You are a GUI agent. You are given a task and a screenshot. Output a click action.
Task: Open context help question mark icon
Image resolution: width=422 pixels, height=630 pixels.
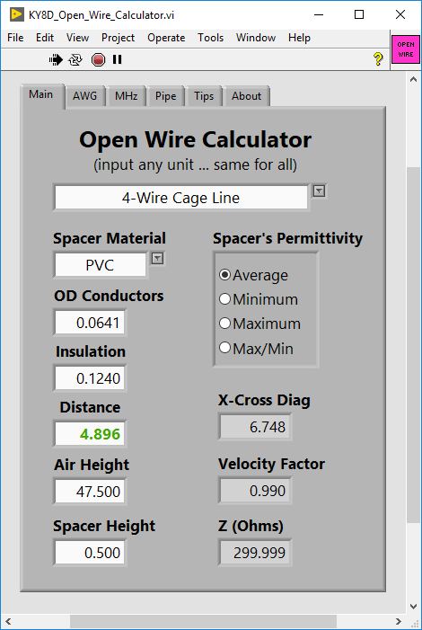coord(378,59)
